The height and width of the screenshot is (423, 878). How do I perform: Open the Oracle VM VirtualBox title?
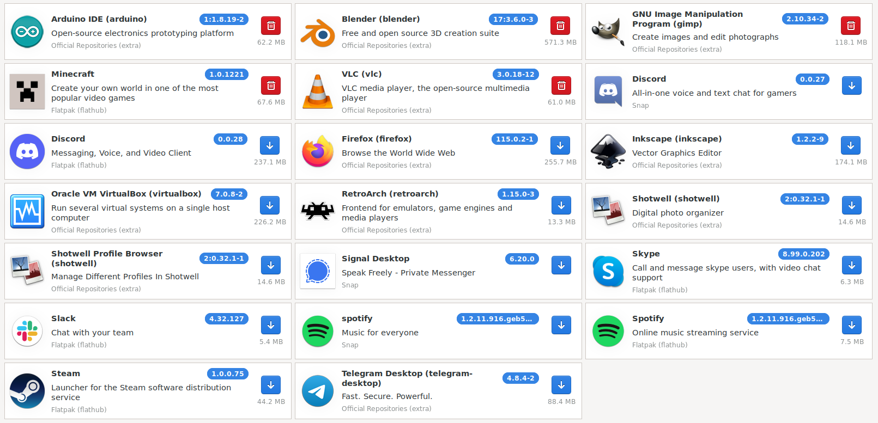pos(126,194)
